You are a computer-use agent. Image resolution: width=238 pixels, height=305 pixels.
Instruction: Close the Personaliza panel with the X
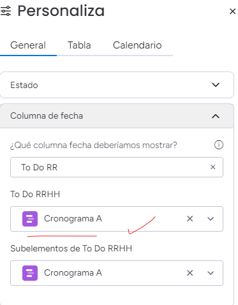232,11
